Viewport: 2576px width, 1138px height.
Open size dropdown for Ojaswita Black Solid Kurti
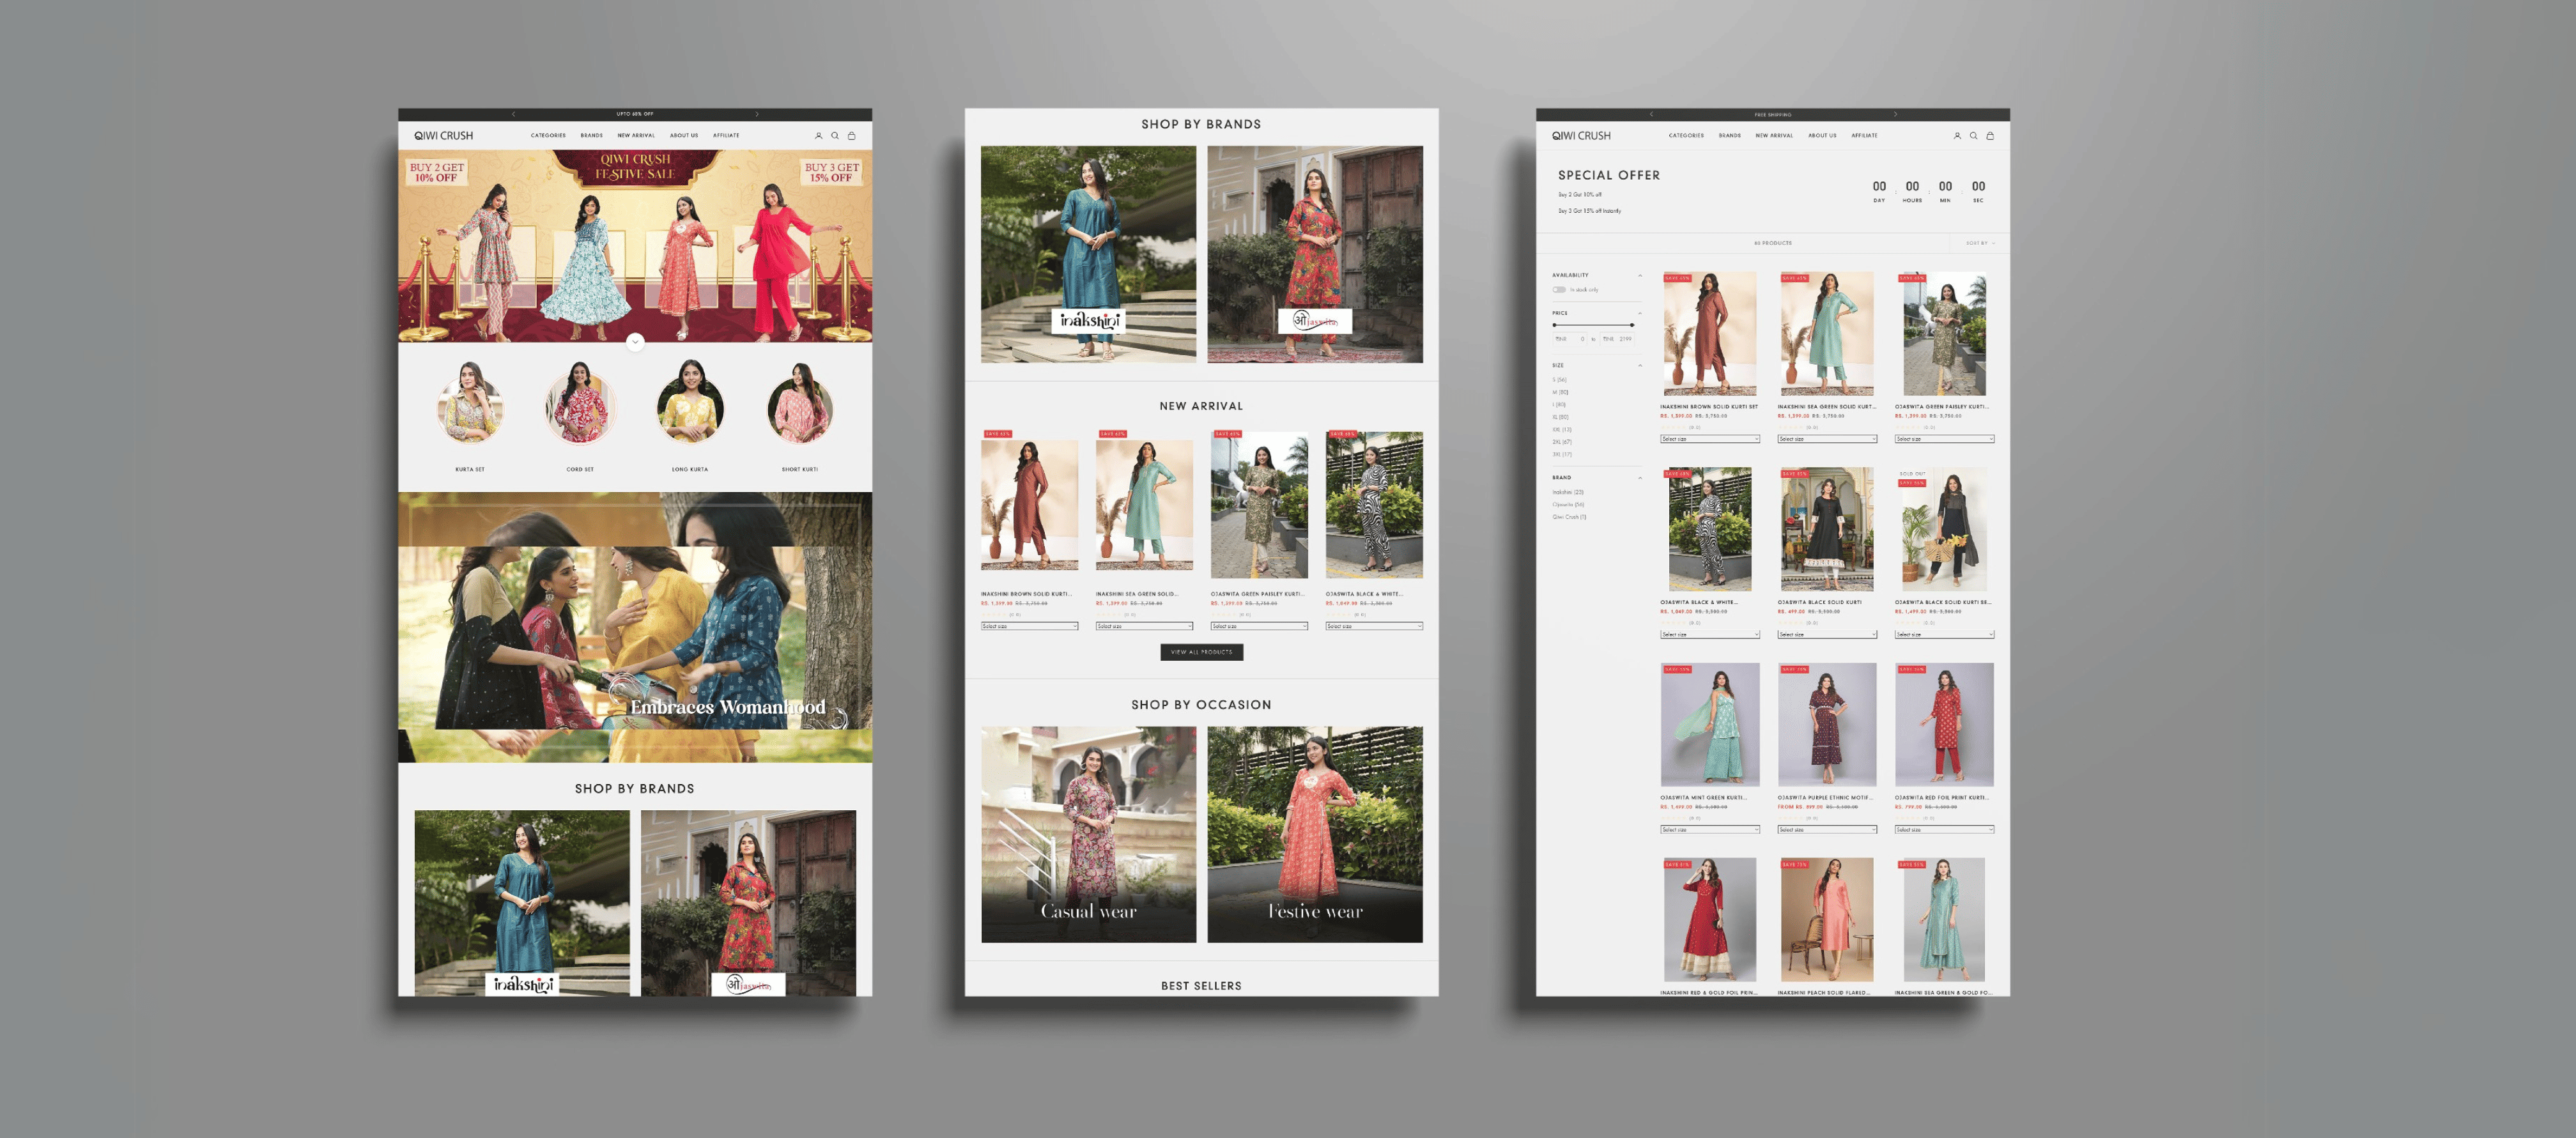[1827, 634]
